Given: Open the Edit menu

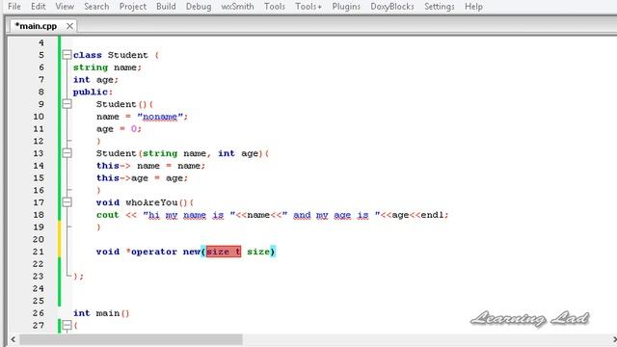Looking at the screenshot, I should pyautogui.click(x=39, y=7).
